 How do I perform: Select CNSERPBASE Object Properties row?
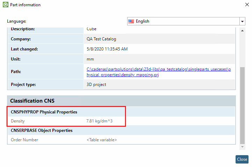(x=121, y=130)
